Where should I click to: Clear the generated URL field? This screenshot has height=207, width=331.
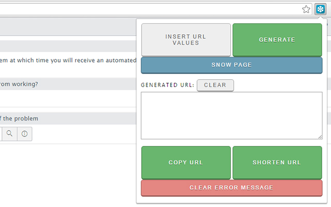coord(215,85)
